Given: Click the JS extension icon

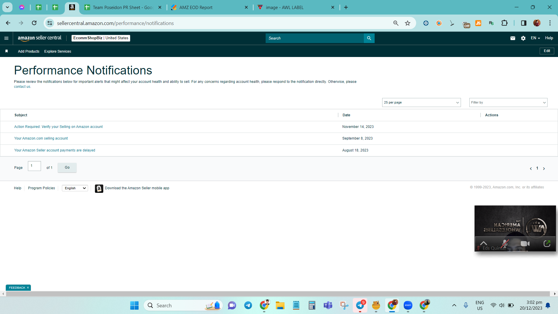Looking at the screenshot, I should (478, 23).
